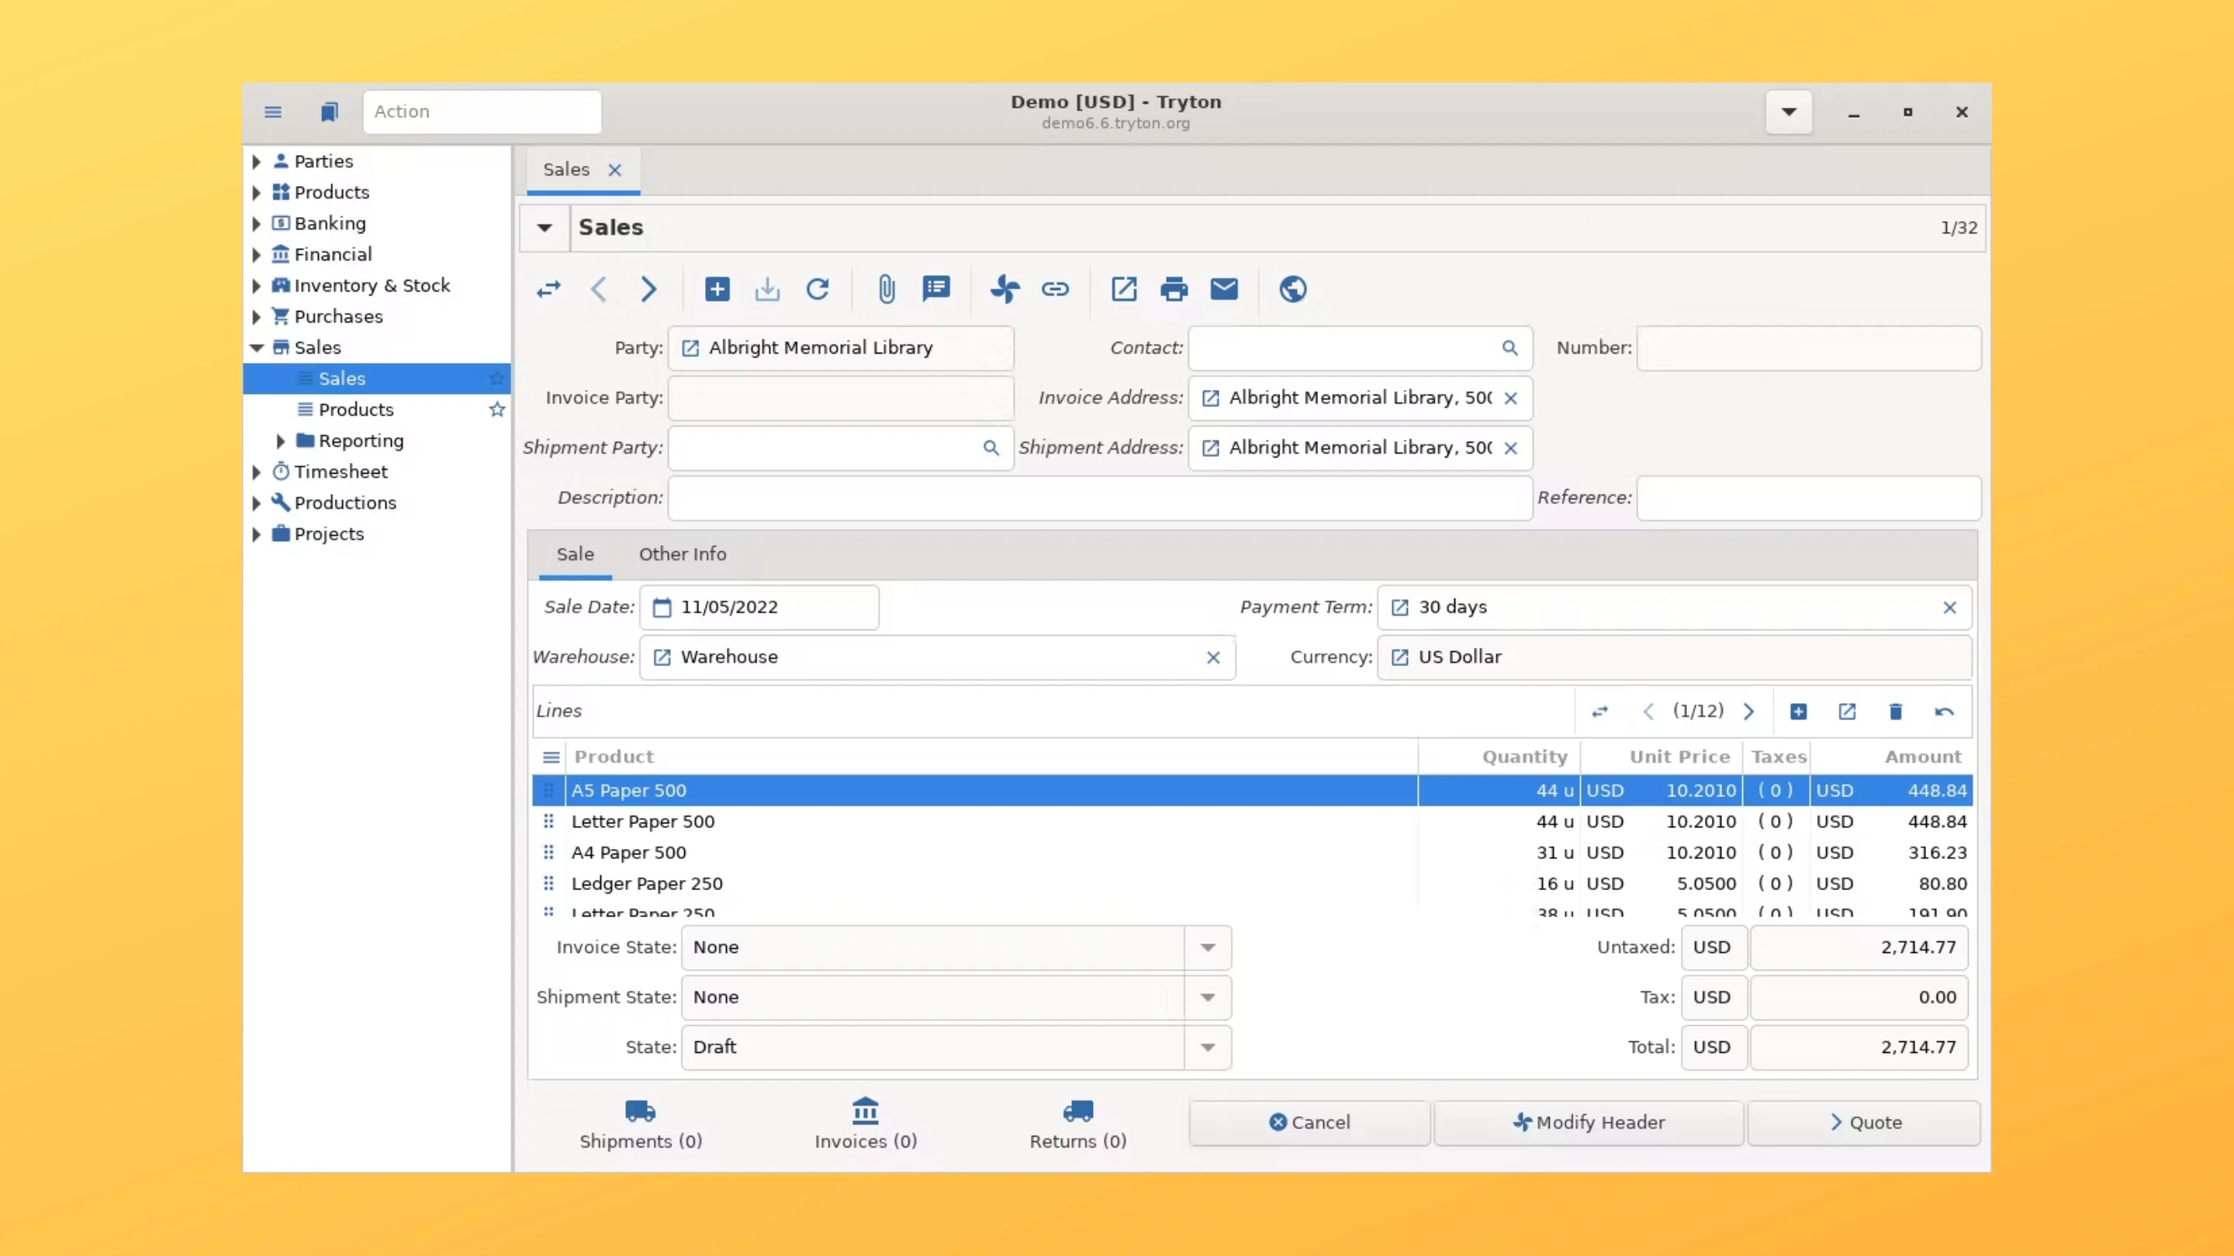Reload record using the refresh icon

(817, 288)
